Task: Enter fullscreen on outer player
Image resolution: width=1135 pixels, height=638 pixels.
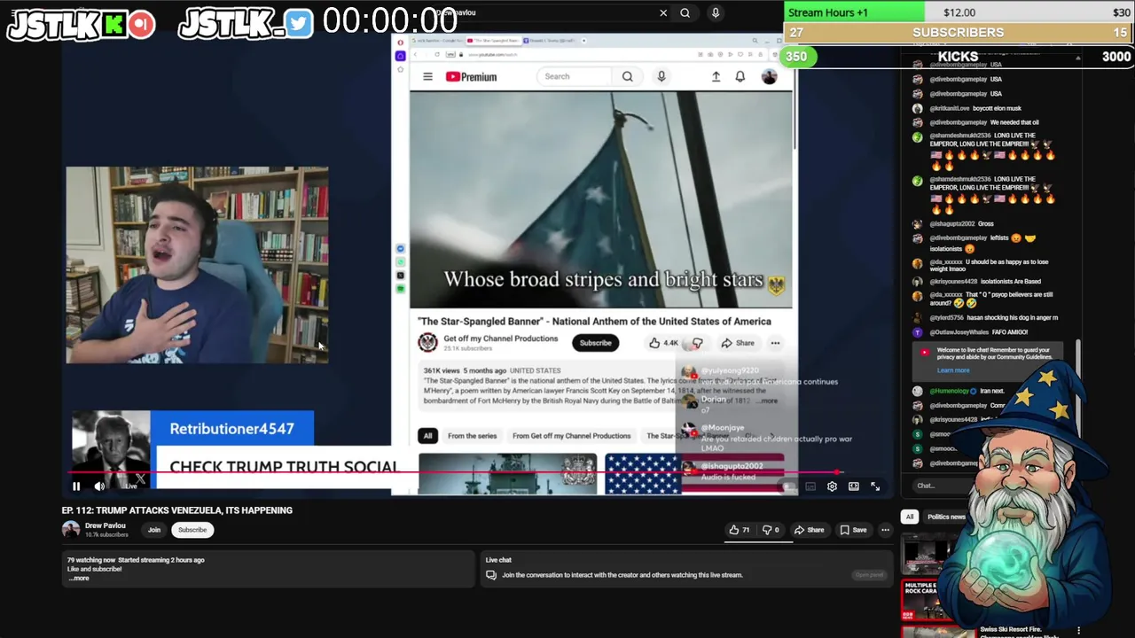Action: tap(875, 486)
